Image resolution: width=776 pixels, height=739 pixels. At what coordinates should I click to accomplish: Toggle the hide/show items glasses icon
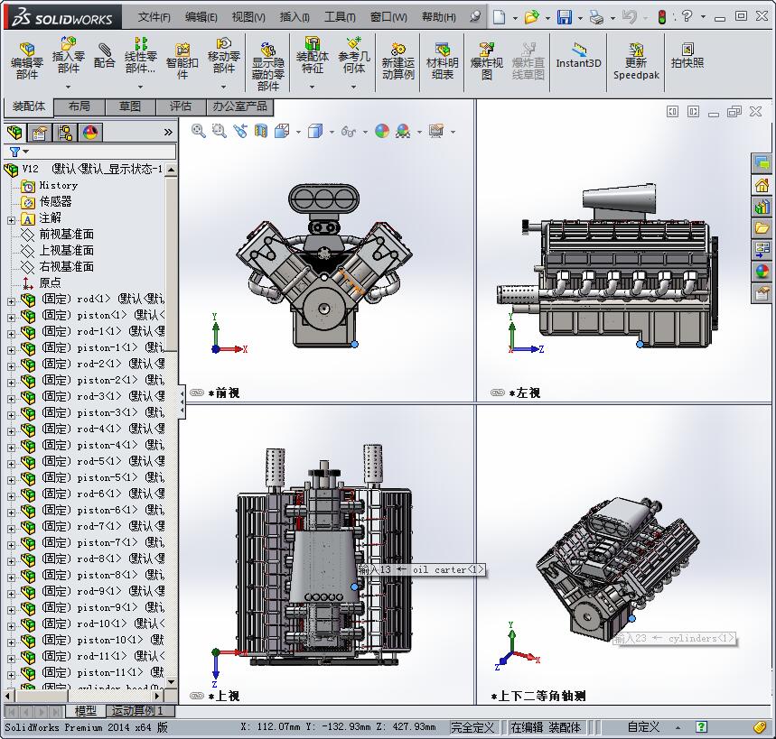pyautogui.click(x=348, y=132)
